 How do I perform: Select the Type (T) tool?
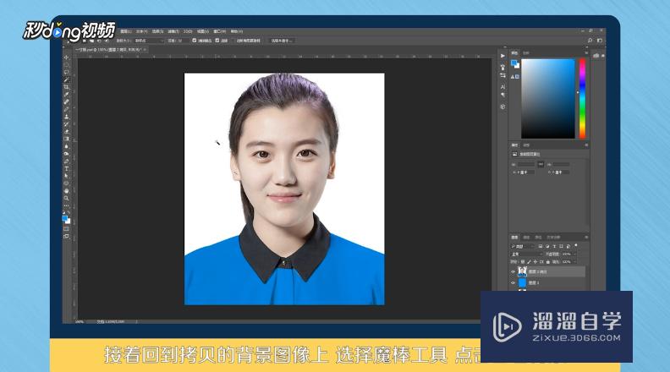point(66,167)
